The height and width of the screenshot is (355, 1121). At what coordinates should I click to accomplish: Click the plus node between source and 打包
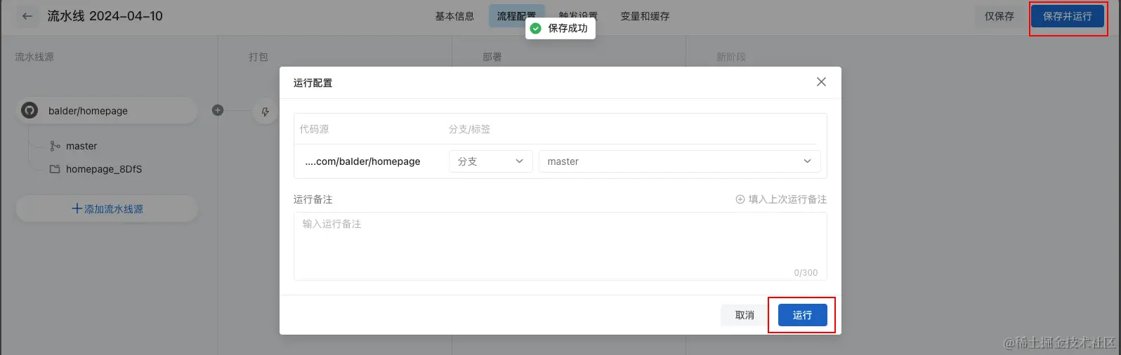[x=218, y=110]
